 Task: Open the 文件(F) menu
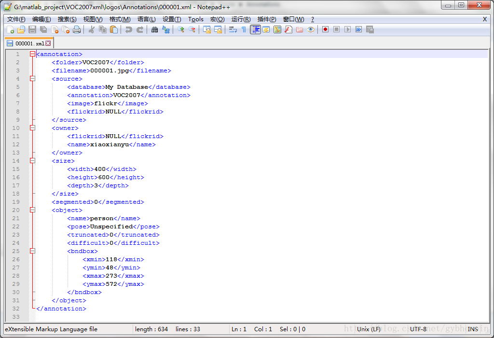tap(16, 19)
